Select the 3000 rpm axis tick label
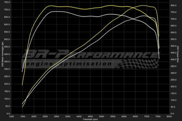The image size is (182, 121). click(x=57, y=116)
